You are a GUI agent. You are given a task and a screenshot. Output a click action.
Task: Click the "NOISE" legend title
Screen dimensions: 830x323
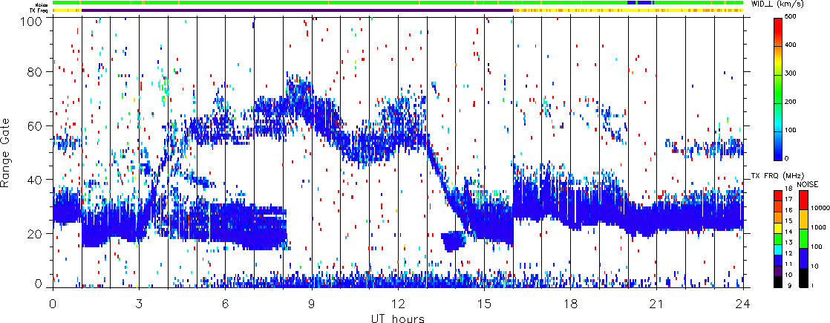click(808, 183)
